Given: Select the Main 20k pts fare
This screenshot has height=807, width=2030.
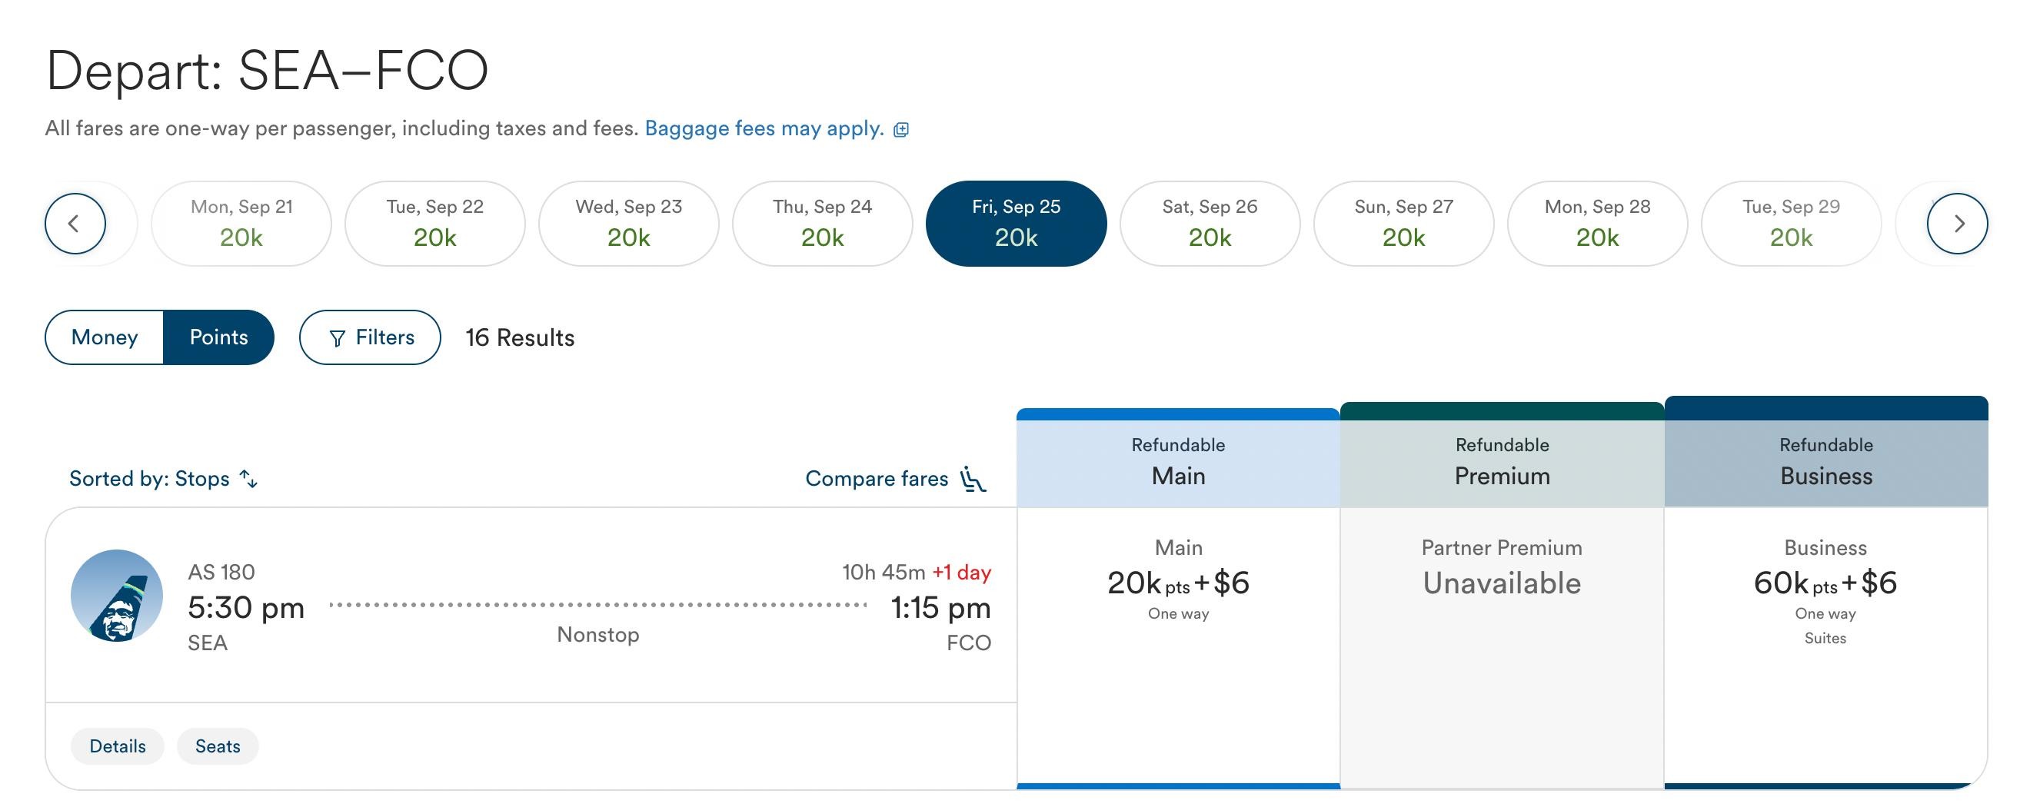Looking at the screenshot, I should click(1178, 584).
